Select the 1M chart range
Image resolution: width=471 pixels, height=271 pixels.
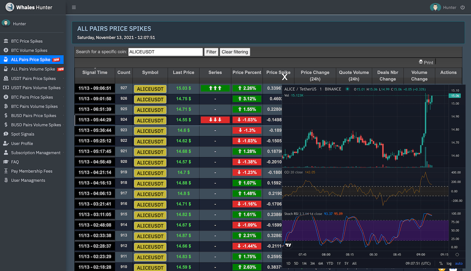point(304,263)
